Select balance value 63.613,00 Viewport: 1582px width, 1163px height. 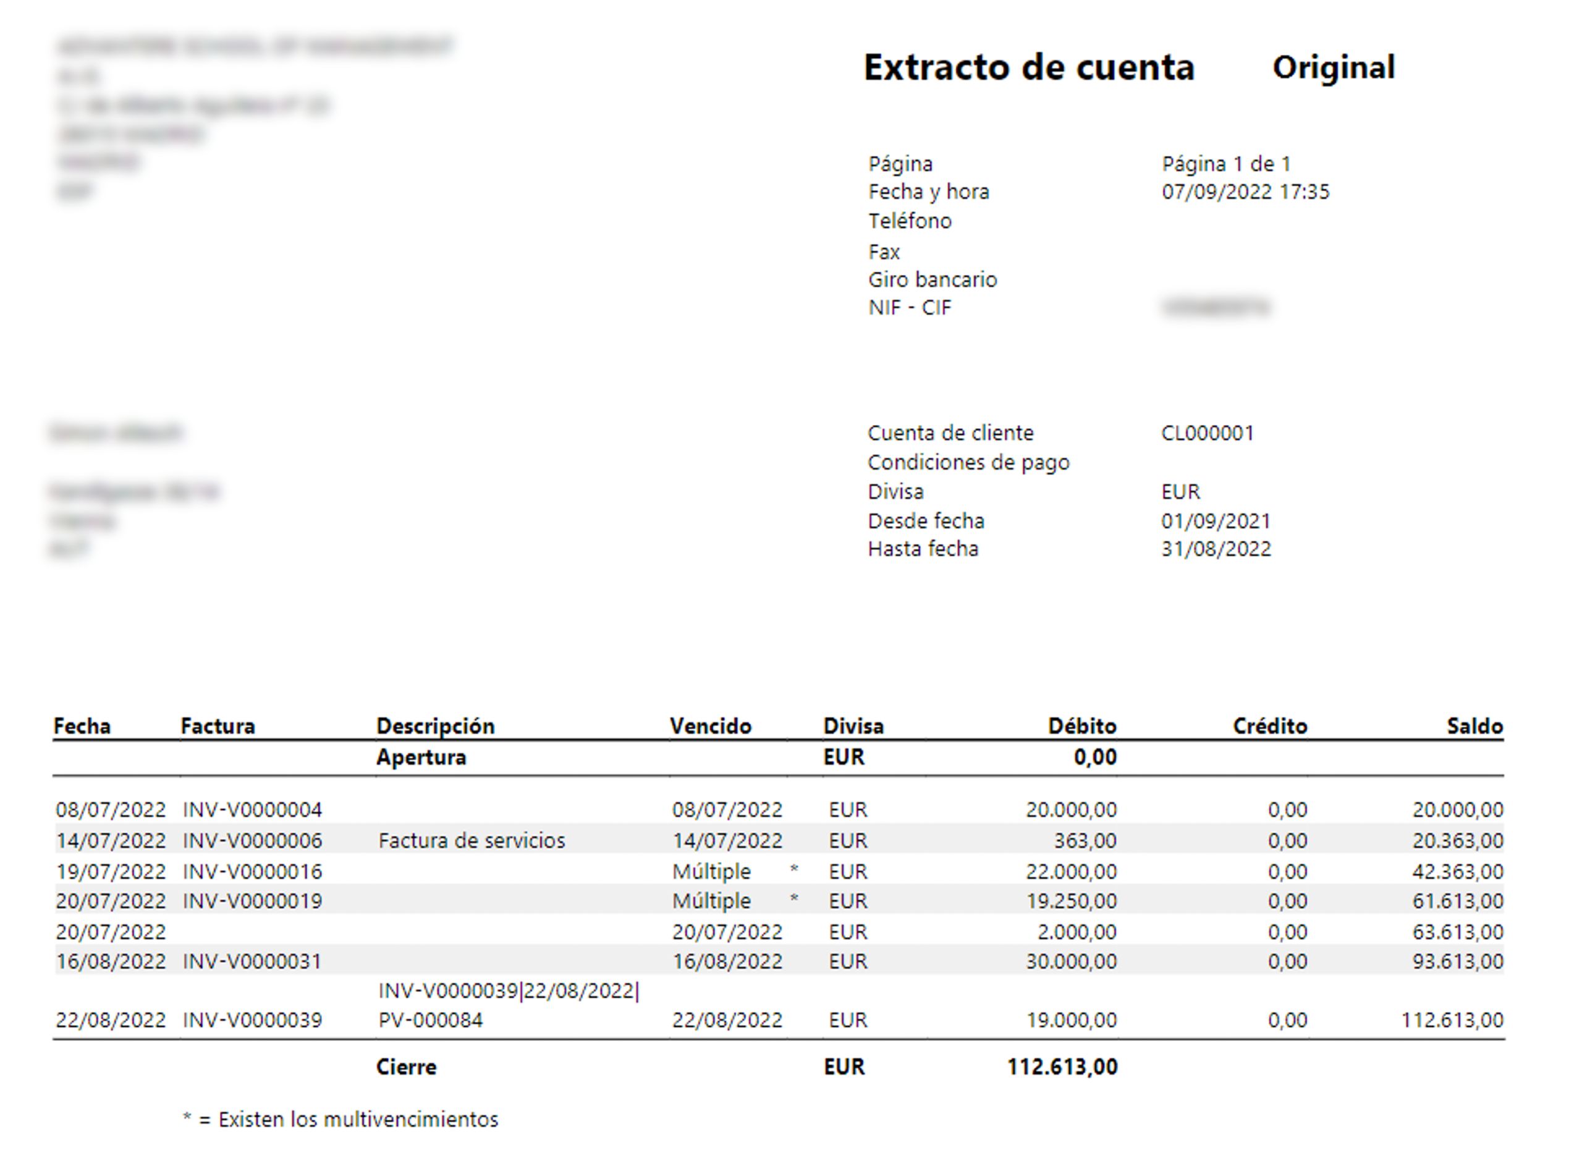[1458, 932]
